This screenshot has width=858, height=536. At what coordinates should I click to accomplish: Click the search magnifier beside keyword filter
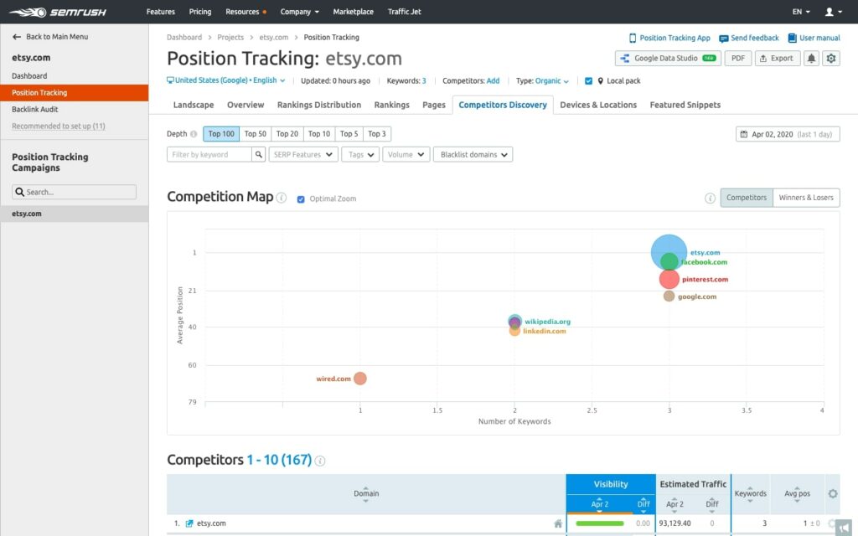tap(259, 154)
